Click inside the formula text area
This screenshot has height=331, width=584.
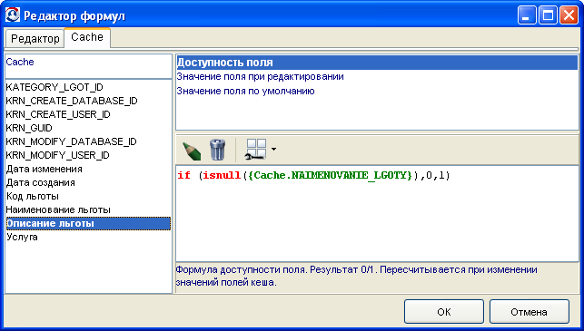[x=377, y=214]
